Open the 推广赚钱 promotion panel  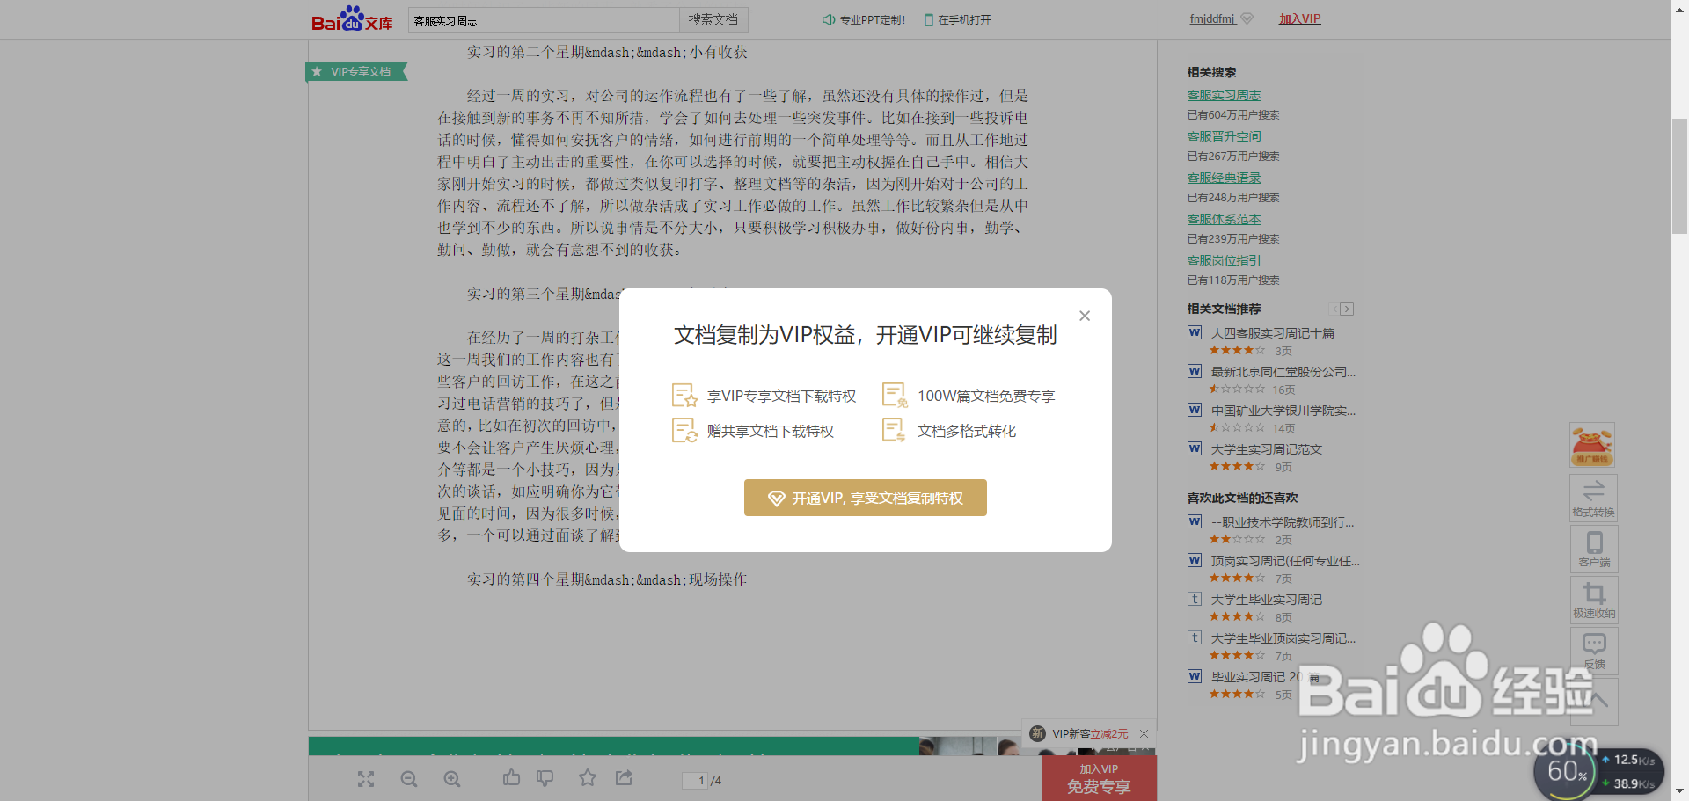[1592, 444]
